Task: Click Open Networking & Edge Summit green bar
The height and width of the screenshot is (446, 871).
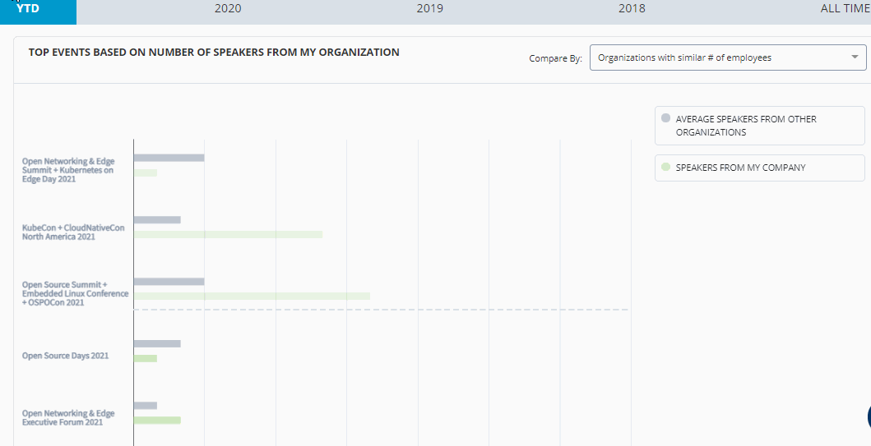Action: [x=146, y=173]
